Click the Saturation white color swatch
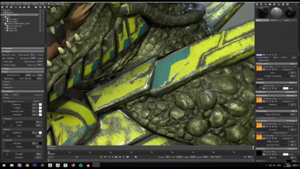 (x=40, y=115)
